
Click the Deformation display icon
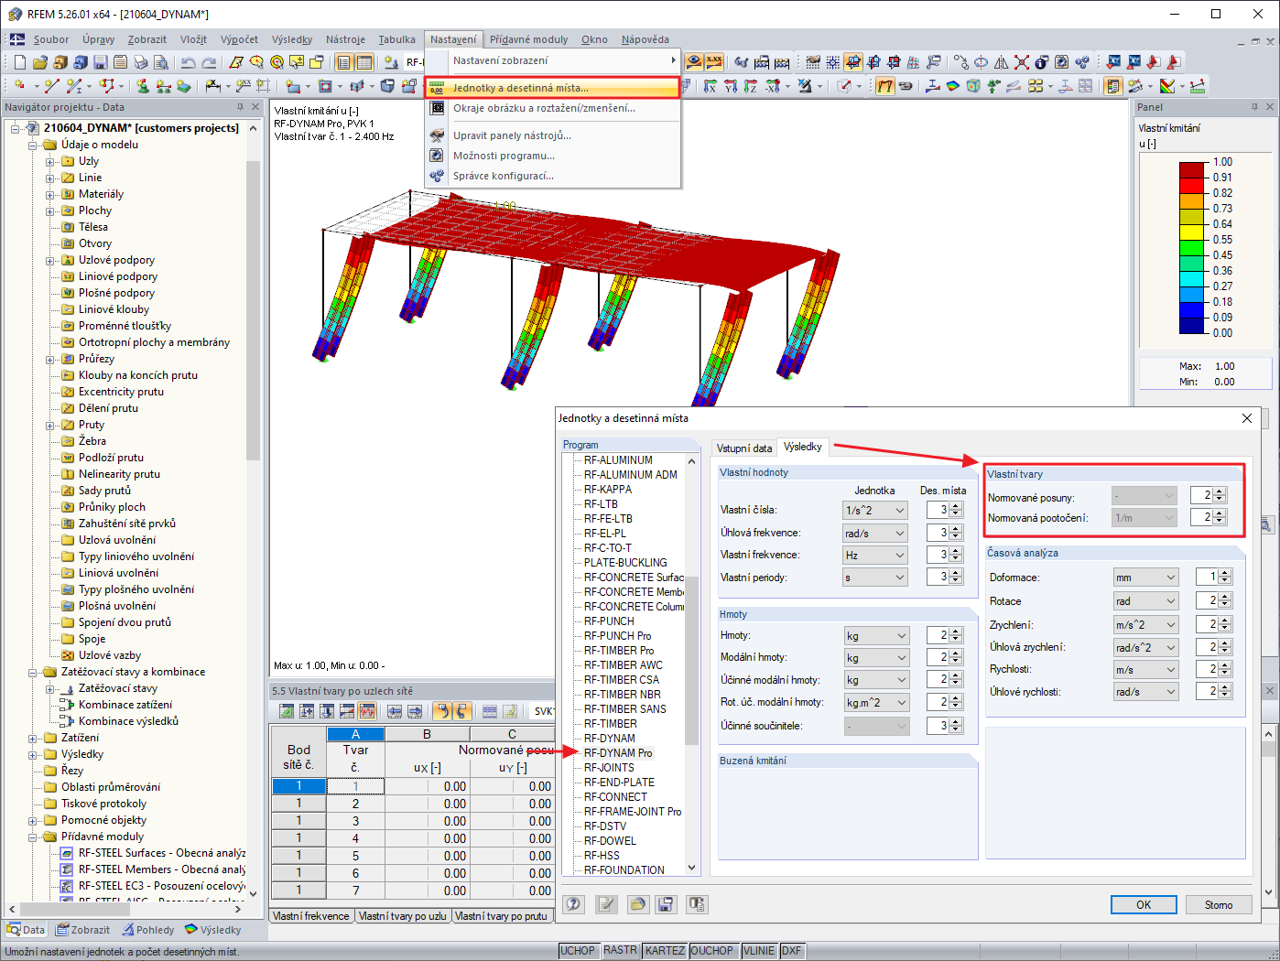[884, 86]
